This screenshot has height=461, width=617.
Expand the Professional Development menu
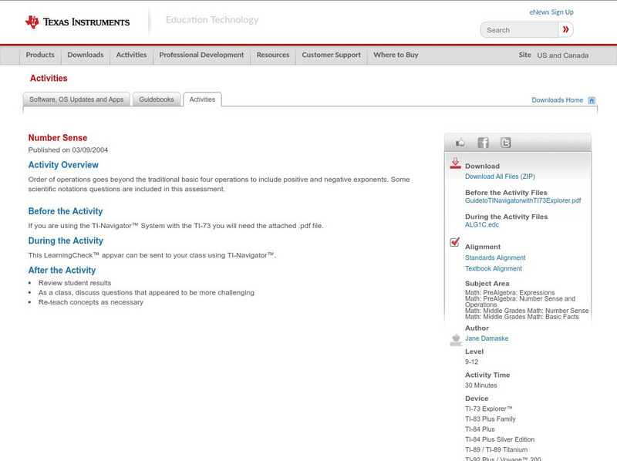click(x=201, y=55)
